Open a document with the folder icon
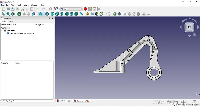 (8, 9)
